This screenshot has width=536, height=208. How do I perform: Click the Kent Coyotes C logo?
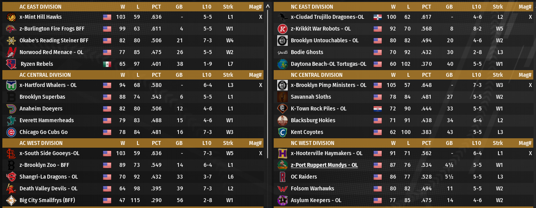(x=282, y=132)
